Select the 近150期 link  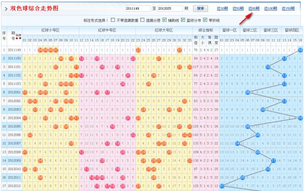point(288,9)
